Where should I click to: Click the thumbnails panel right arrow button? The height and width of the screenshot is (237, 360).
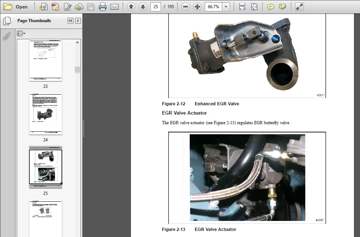click(x=78, y=21)
